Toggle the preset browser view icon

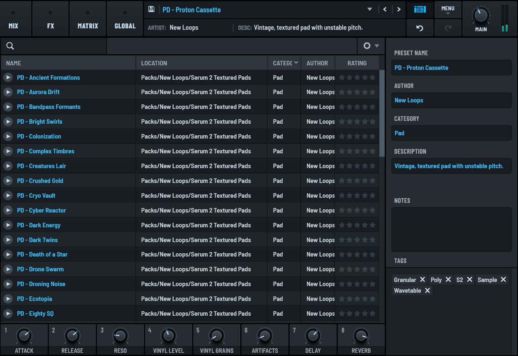tap(420, 9)
